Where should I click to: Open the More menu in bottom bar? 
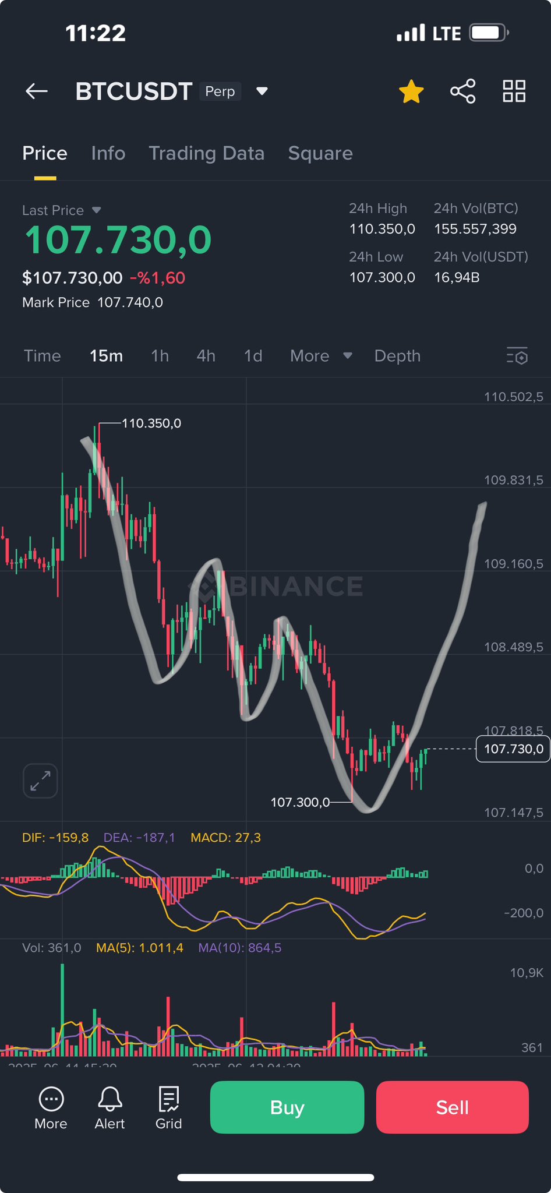[51, 1108]
